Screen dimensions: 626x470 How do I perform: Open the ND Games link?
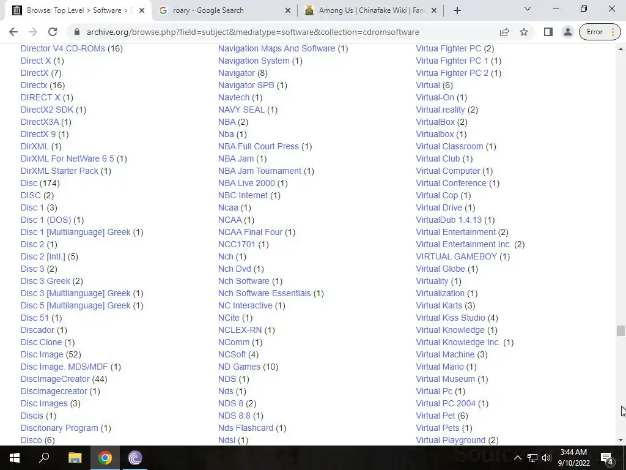tap(239, 367)
